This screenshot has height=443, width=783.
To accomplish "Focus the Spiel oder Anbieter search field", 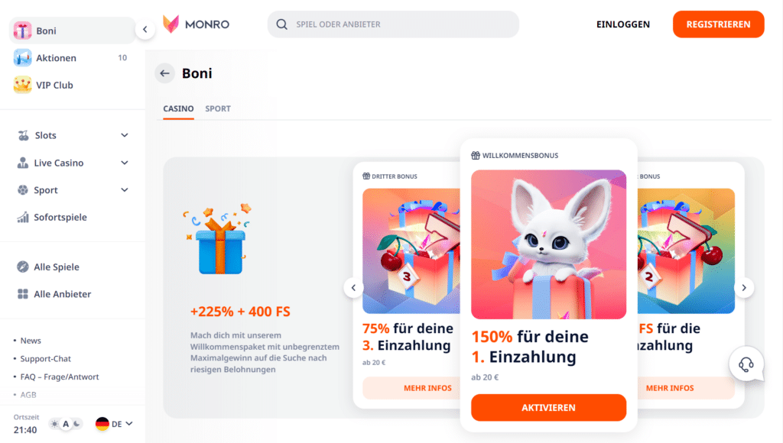I will (x=393, y=24).
